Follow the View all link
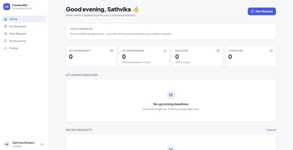 271,130
